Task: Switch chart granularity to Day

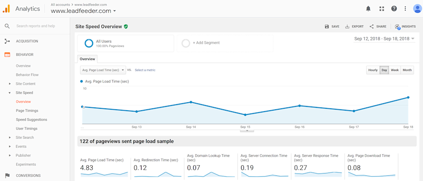Action: click(384, 70)
